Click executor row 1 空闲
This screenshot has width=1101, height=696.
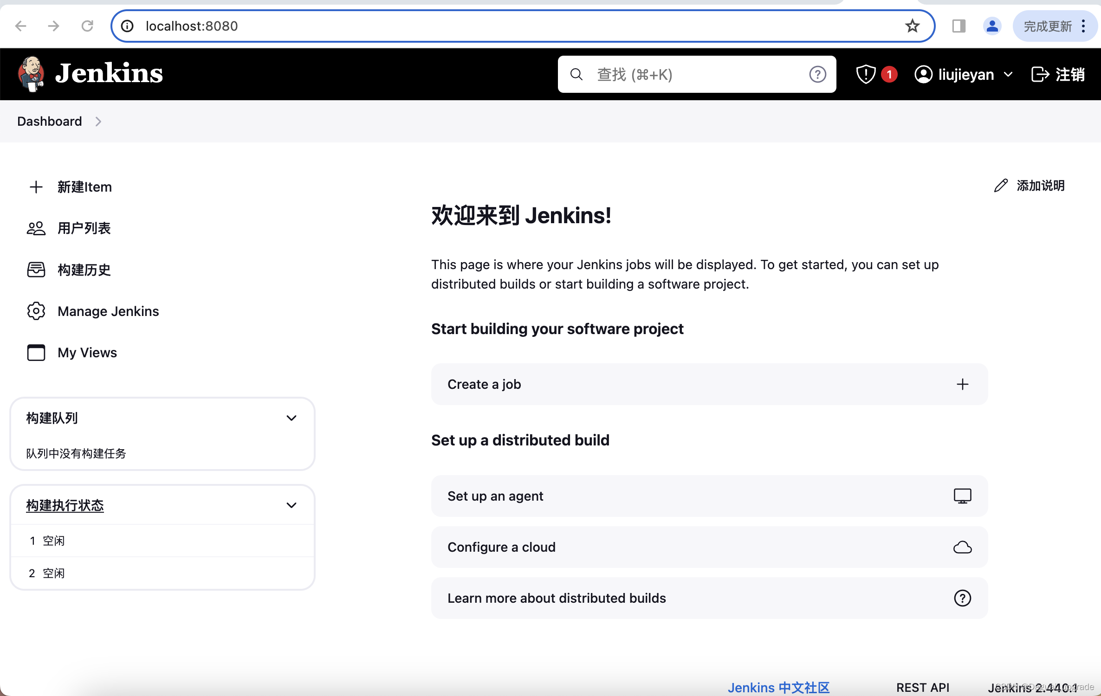tap(162, 541)
